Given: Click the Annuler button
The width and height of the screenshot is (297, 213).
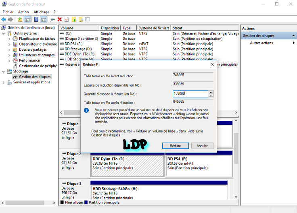Looking at the screenshot, I should point(202,146).
